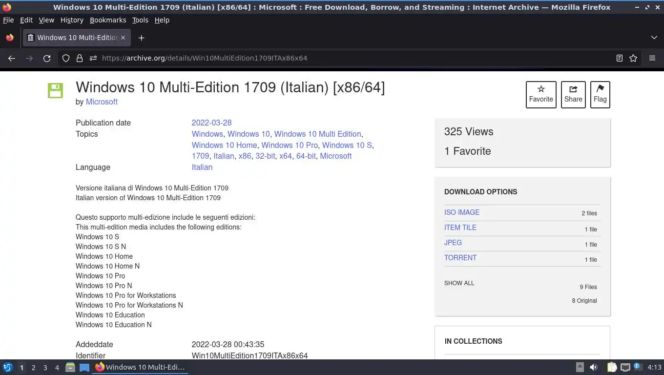
Task: Click the 9 Files count link
Action: (x=588, y=287)
